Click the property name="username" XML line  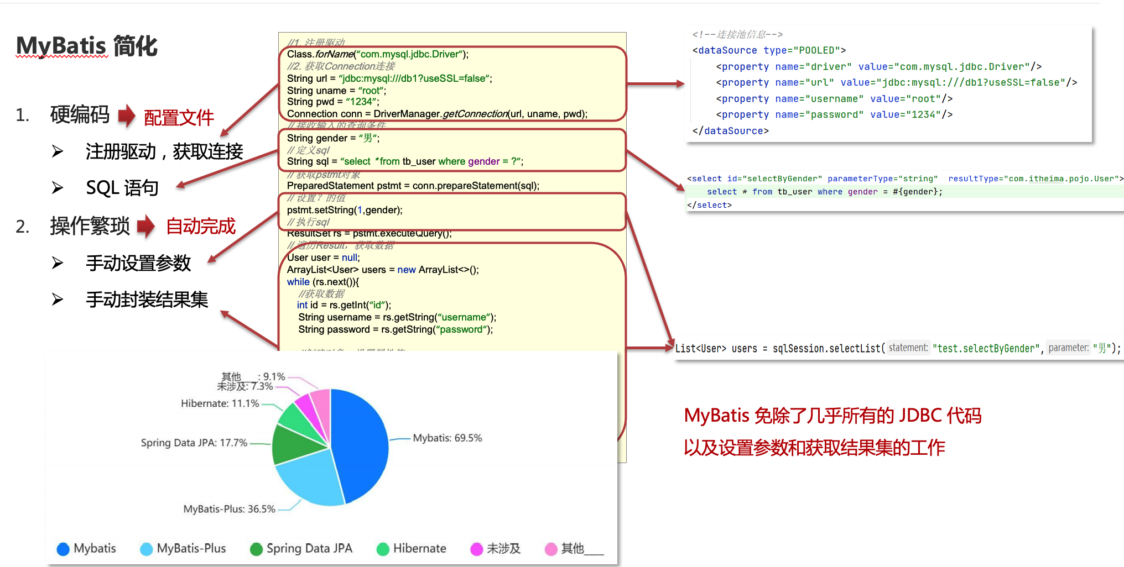(834, 98)
